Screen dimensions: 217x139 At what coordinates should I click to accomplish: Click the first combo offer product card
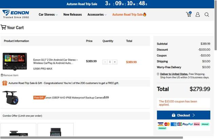coord(18,130)
